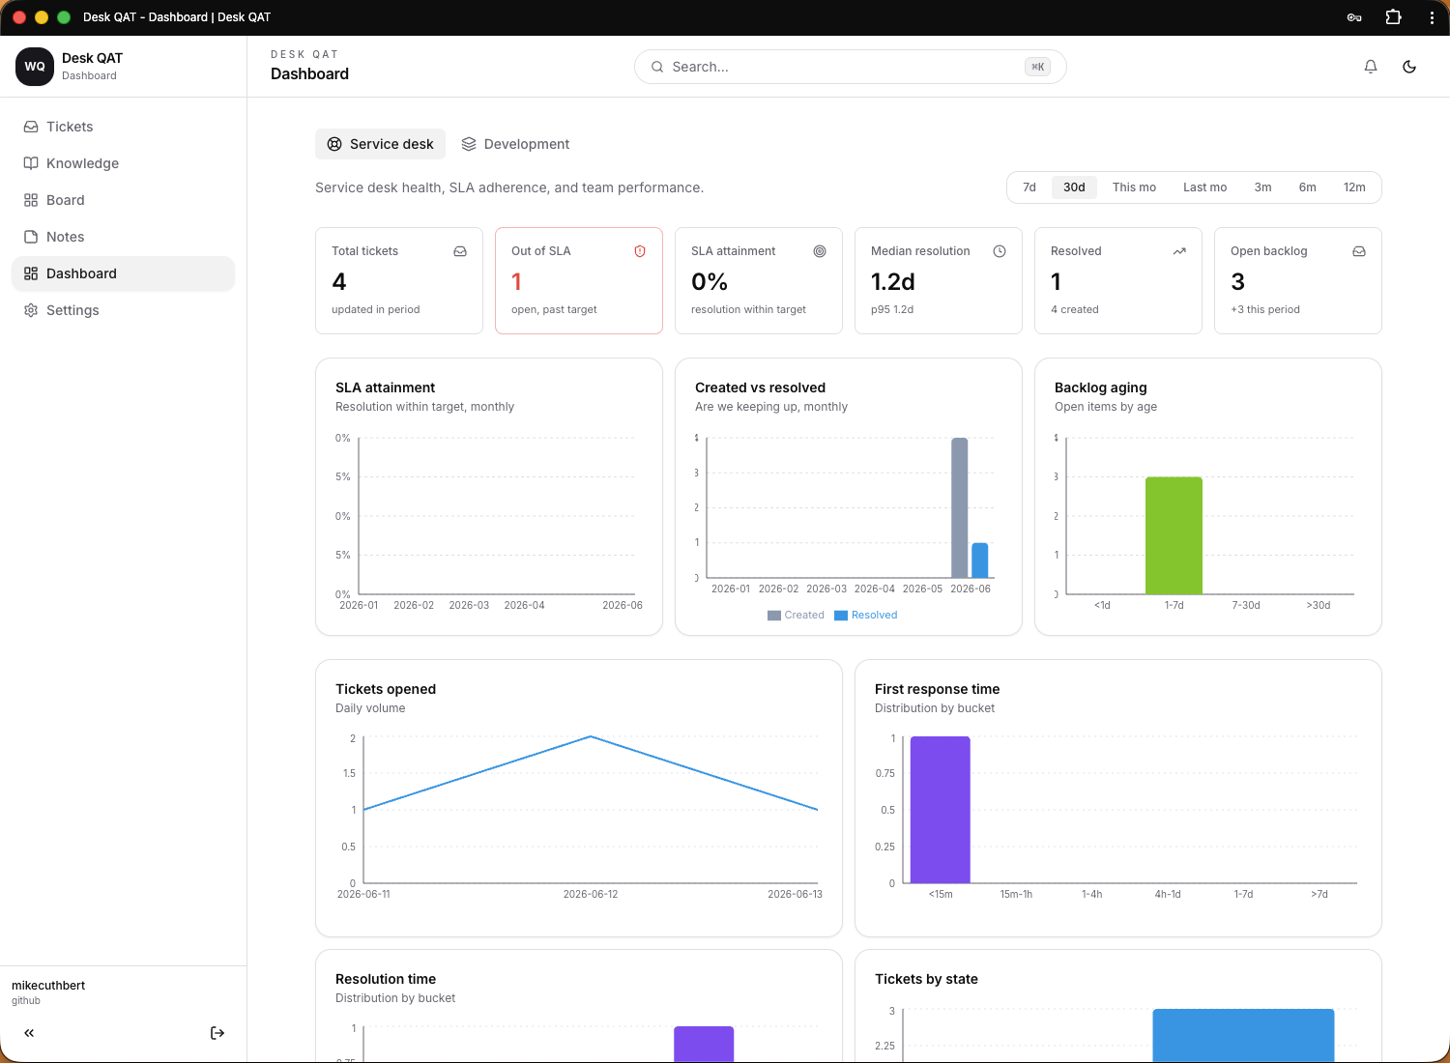Open browser passwords key icon

(x=1354, y=17)
